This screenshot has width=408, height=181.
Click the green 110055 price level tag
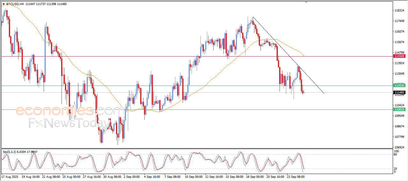[399, 109]
